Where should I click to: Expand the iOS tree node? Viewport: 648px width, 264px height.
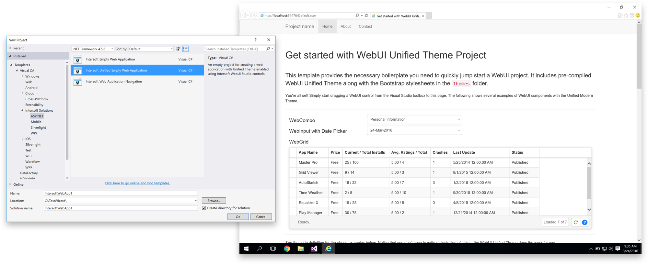pos(22,139)
